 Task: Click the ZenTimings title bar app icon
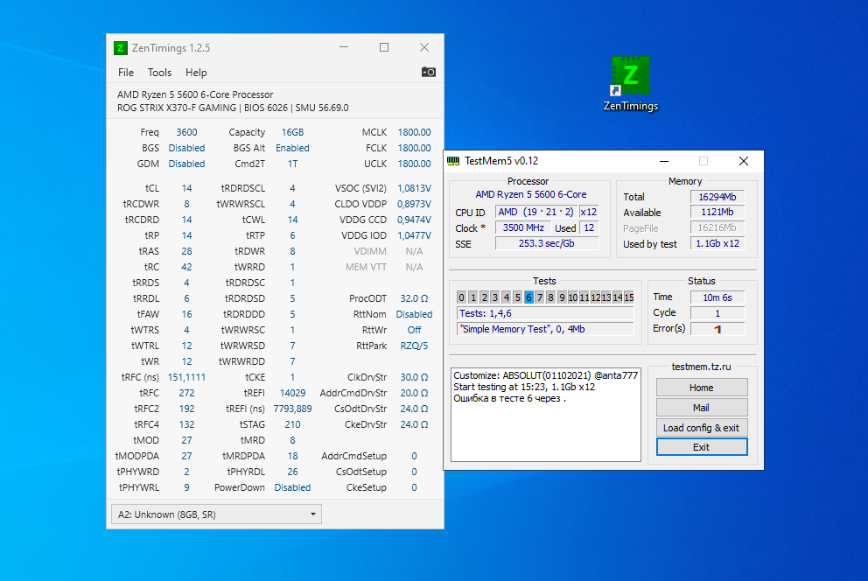click(x=121, y=47)
